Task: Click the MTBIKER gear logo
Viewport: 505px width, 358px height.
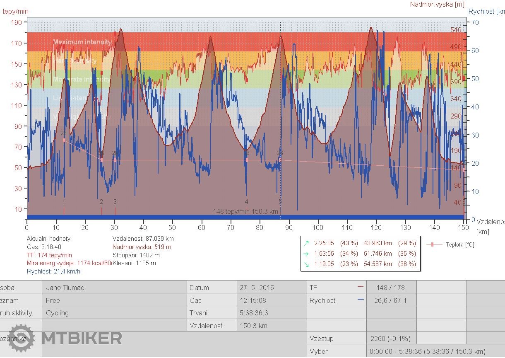Action: coord(21,338)
